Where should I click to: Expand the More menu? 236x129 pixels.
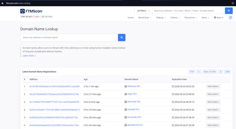(205, 18)
